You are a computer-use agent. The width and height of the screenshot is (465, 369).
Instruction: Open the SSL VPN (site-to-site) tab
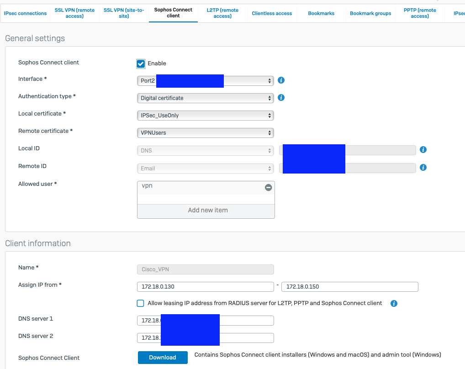click(124, 13)
